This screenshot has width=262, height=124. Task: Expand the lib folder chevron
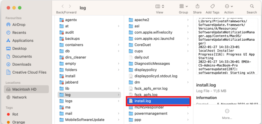tap(118, 88)
